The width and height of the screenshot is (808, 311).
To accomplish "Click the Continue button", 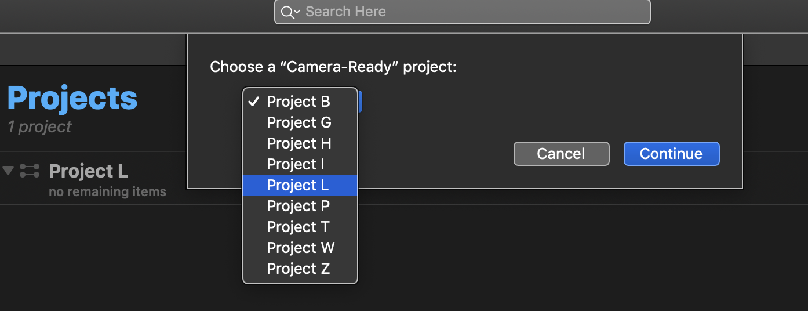I will coord(671,154).
